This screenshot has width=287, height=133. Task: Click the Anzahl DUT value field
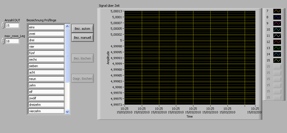point(12,26)
